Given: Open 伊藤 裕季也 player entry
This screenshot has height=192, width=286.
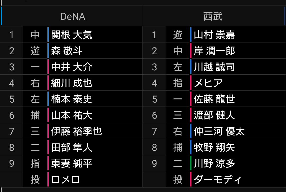Looking at the screenshot, I should (77, 131).
